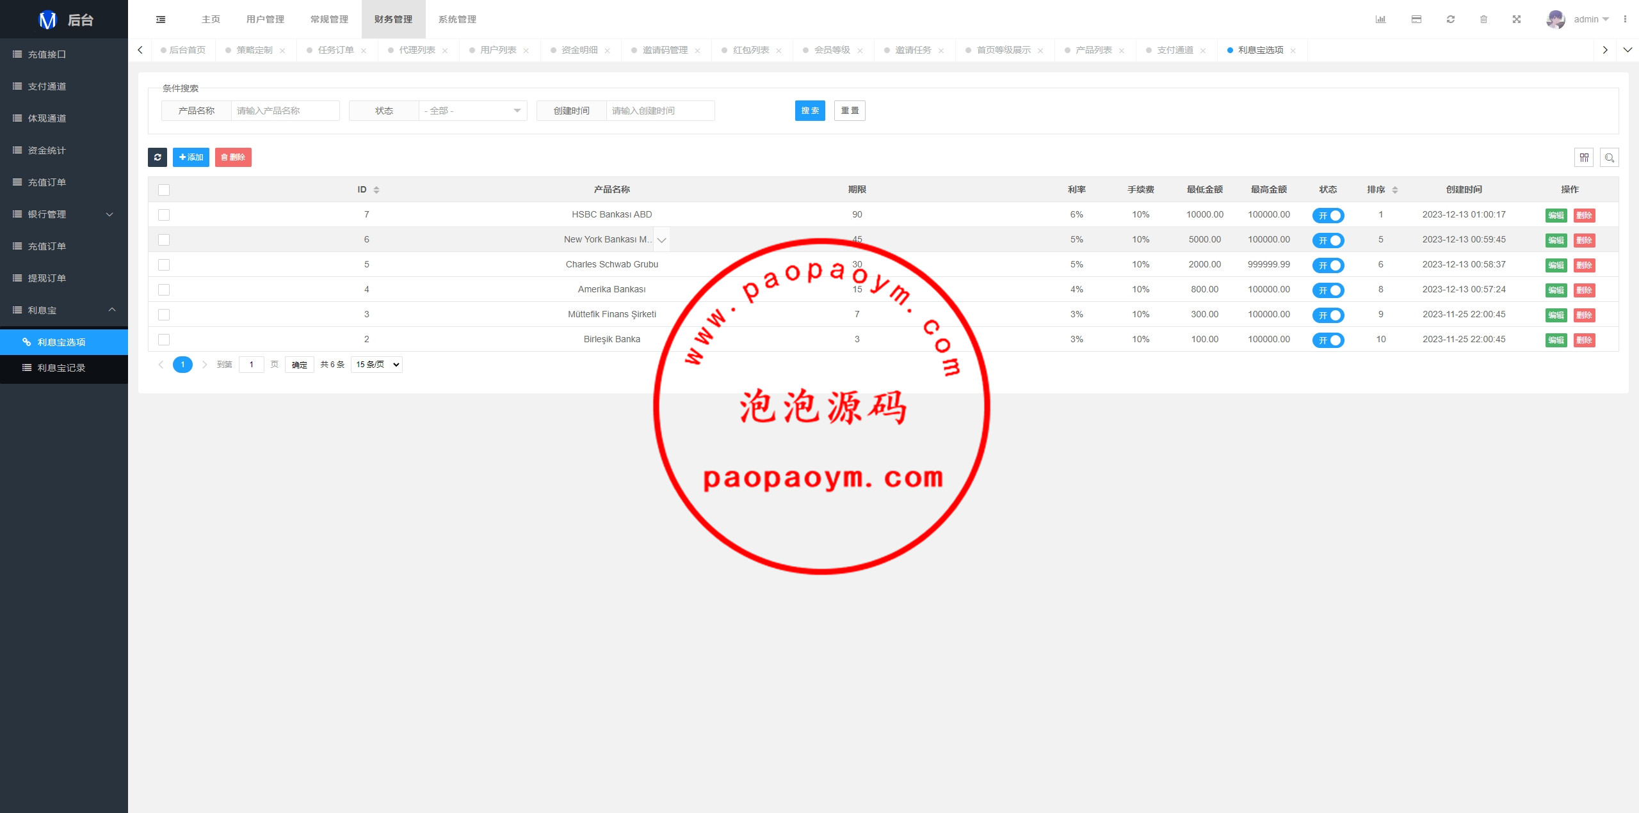Image resolution: width=1639 pixels, height=813 pixels.
Task: Toggle fullscreen with the expand icon
Action: (1517, 19)
